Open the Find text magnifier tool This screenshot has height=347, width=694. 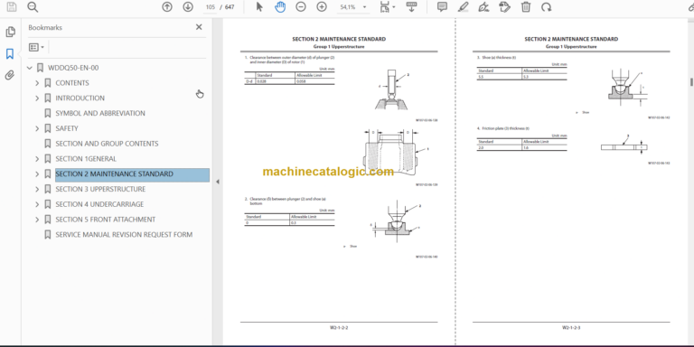point(33,6)
